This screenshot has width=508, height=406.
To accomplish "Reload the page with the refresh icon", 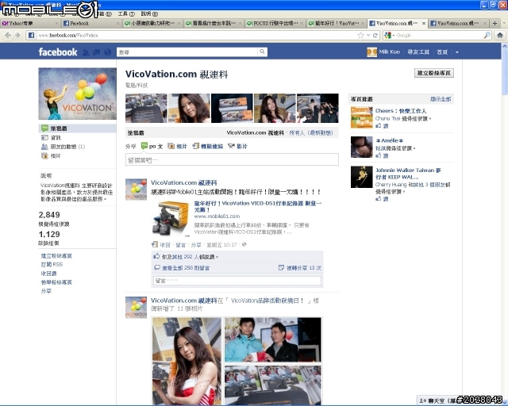I will point(375,36).
